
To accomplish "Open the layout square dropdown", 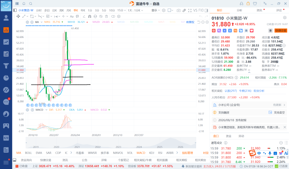I will point(170,10).
